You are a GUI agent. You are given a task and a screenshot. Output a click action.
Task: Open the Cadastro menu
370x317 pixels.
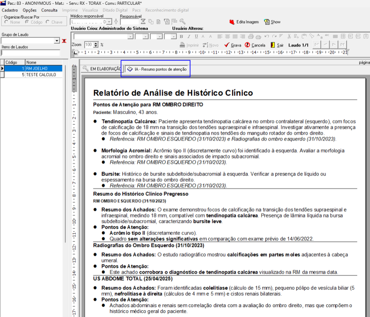(10, 10)
